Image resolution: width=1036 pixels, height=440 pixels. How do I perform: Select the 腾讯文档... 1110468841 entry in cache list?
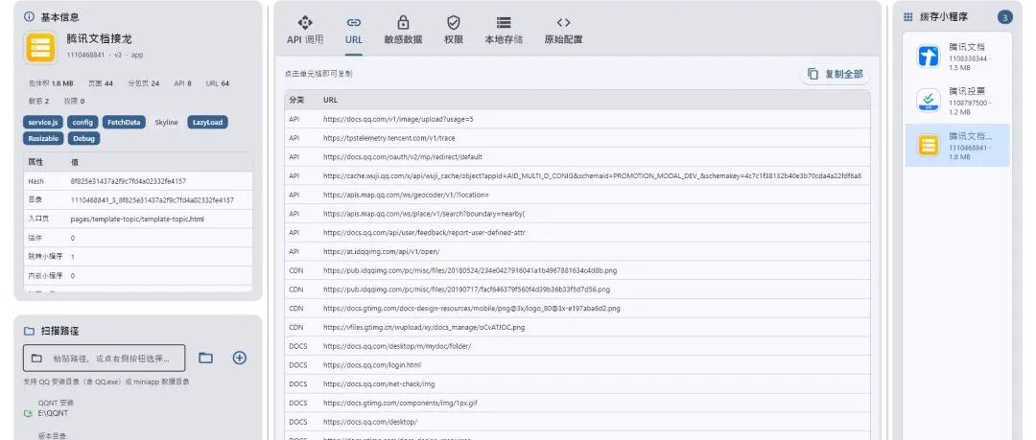[x=957, y=146]
